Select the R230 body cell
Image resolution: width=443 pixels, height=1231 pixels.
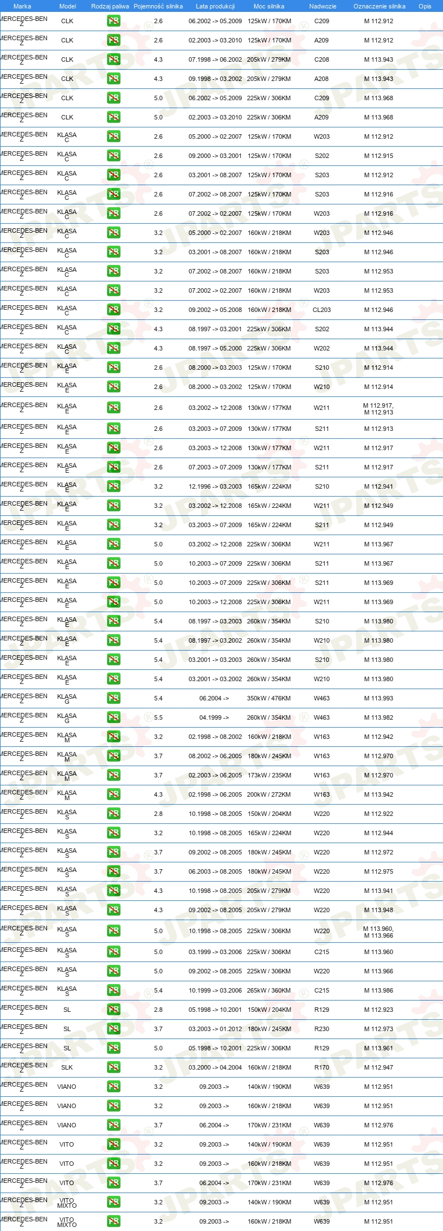(322, 1029)
